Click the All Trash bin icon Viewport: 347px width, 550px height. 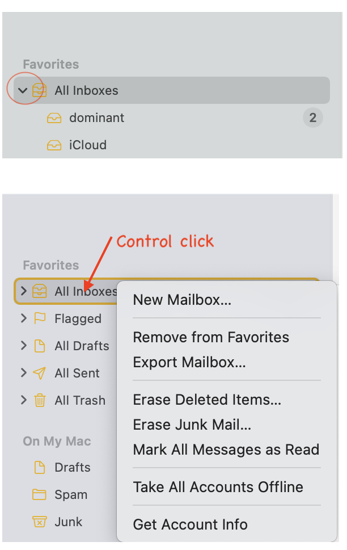[x=40, y=400]
